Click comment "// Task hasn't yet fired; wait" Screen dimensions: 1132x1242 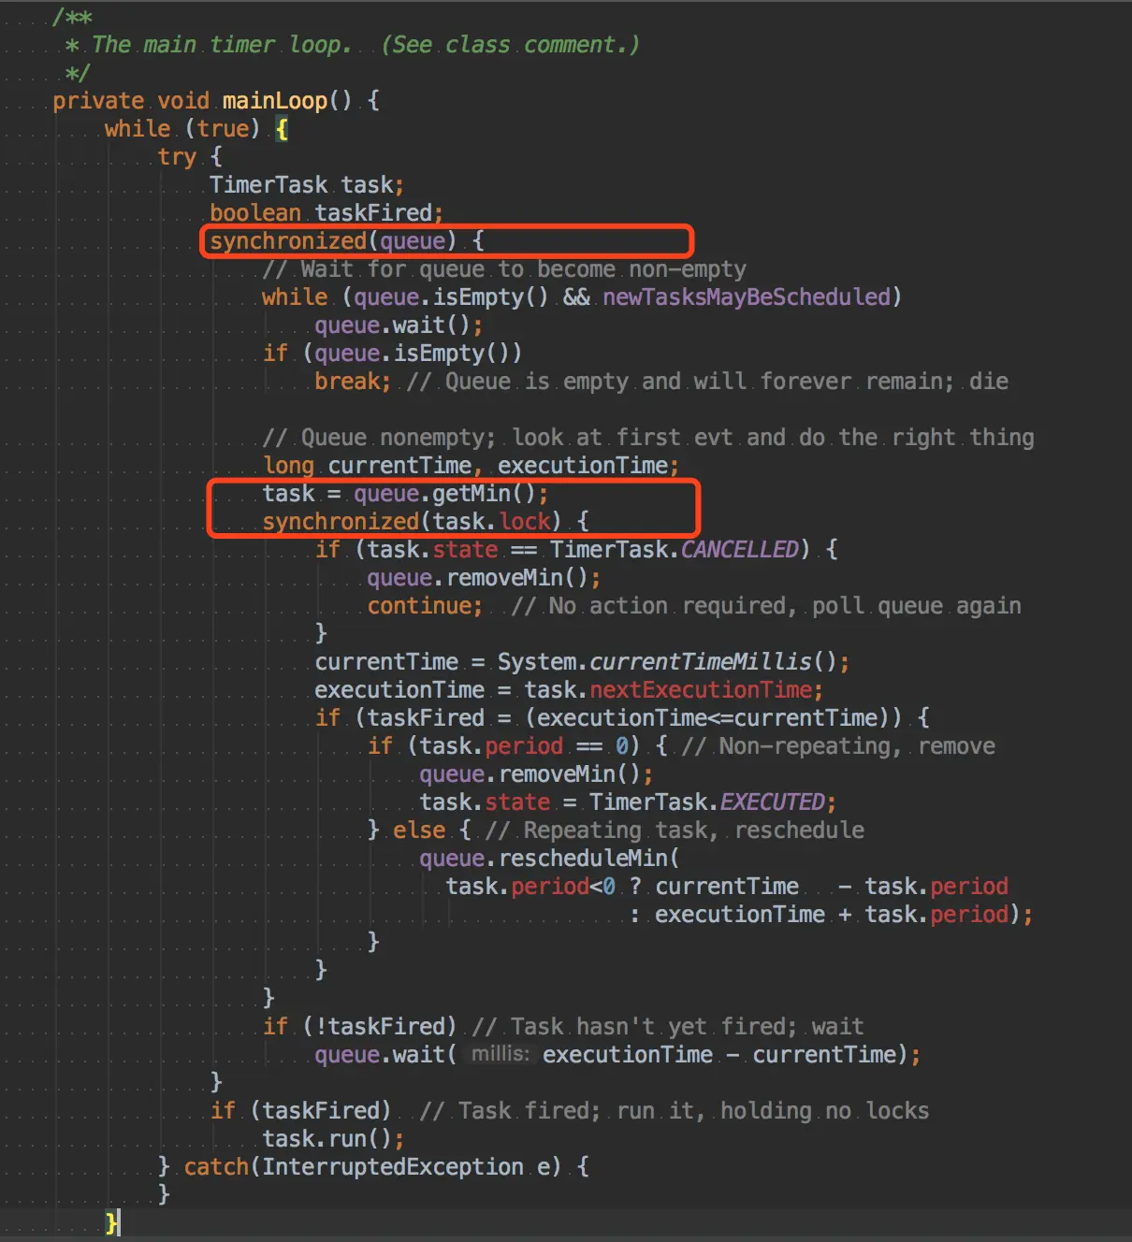click(668, 1027)
